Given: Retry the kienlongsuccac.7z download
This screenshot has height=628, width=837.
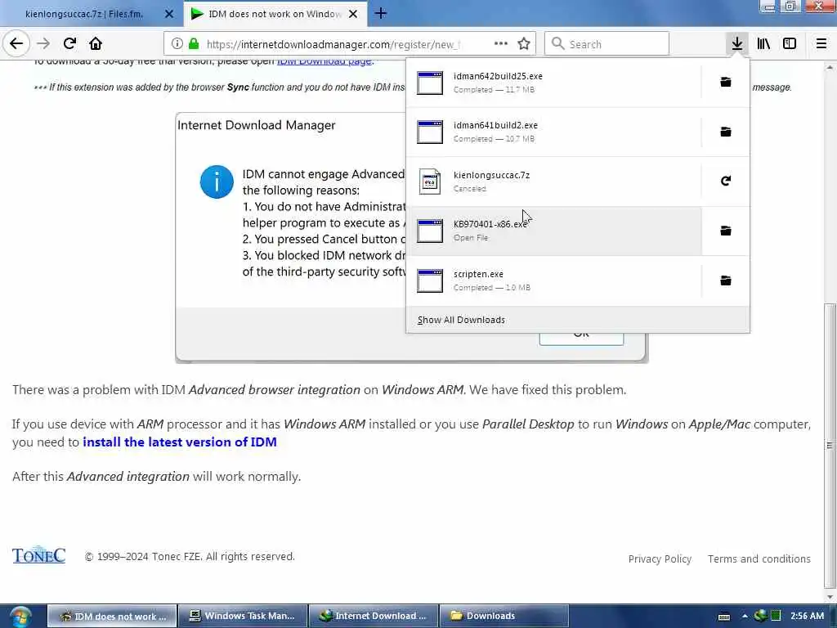Looking at the screenshot, I should pos(726,181).
